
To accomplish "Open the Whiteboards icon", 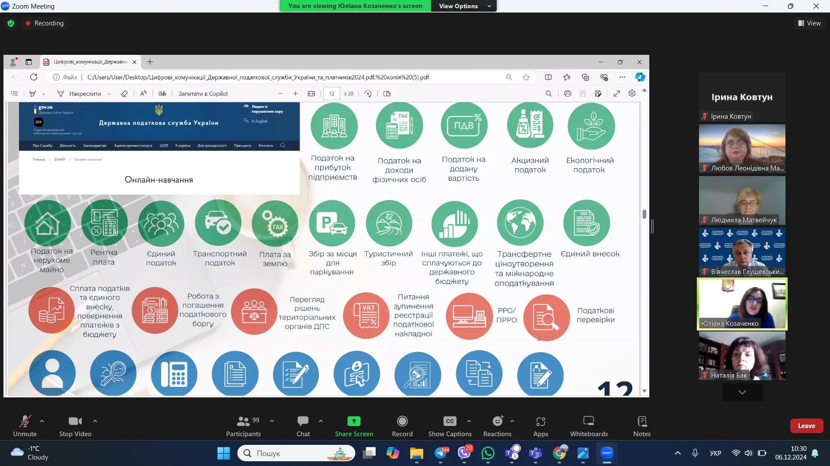I will 588,421.
